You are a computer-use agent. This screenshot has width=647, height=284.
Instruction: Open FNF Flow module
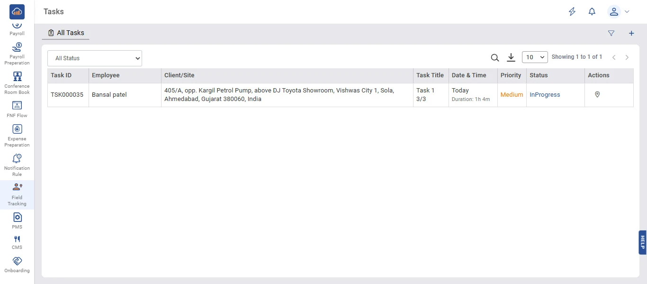click(17, 109)
